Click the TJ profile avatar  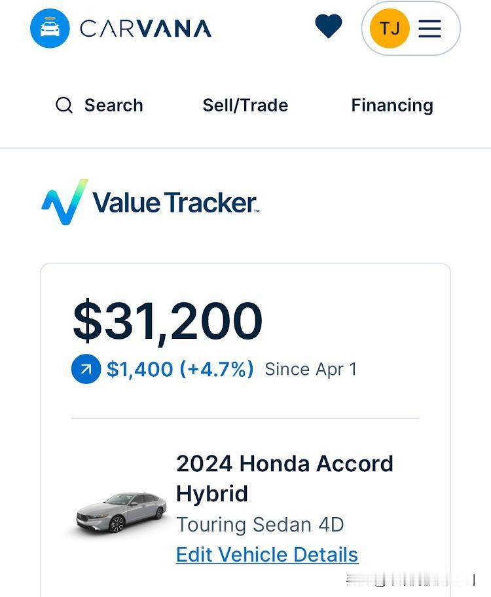coord(390,29)
